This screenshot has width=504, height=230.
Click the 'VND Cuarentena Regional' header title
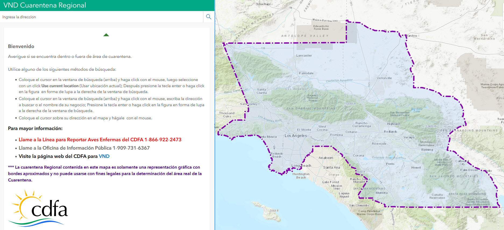[x=45, y=5]
